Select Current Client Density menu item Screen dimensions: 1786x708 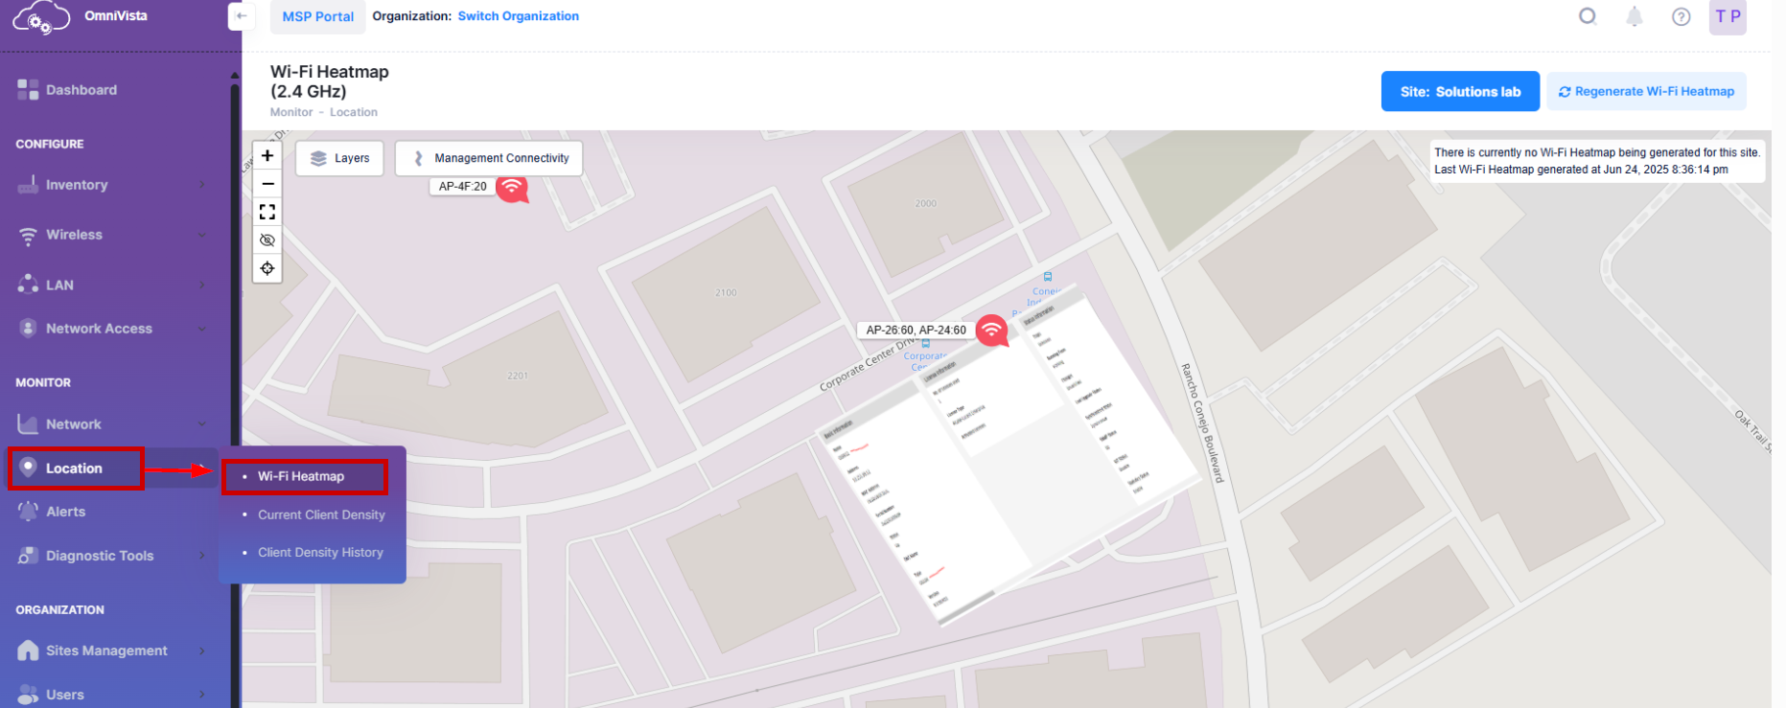coord(321,514)
